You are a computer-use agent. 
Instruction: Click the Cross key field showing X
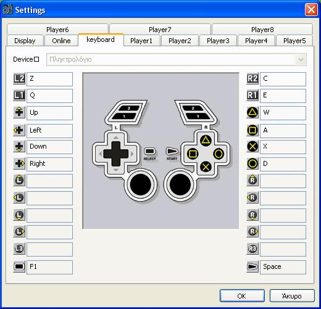tap(283, 147)
